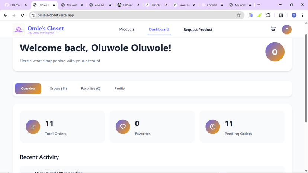Reload the page

coord(23,15)
